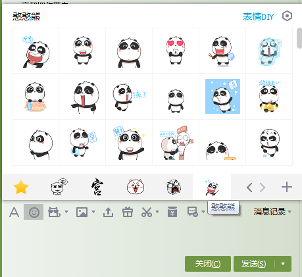The image size is (302, 277).
Task: Pick the panda in yellow swim ring sticker
Action: [269, 97]
